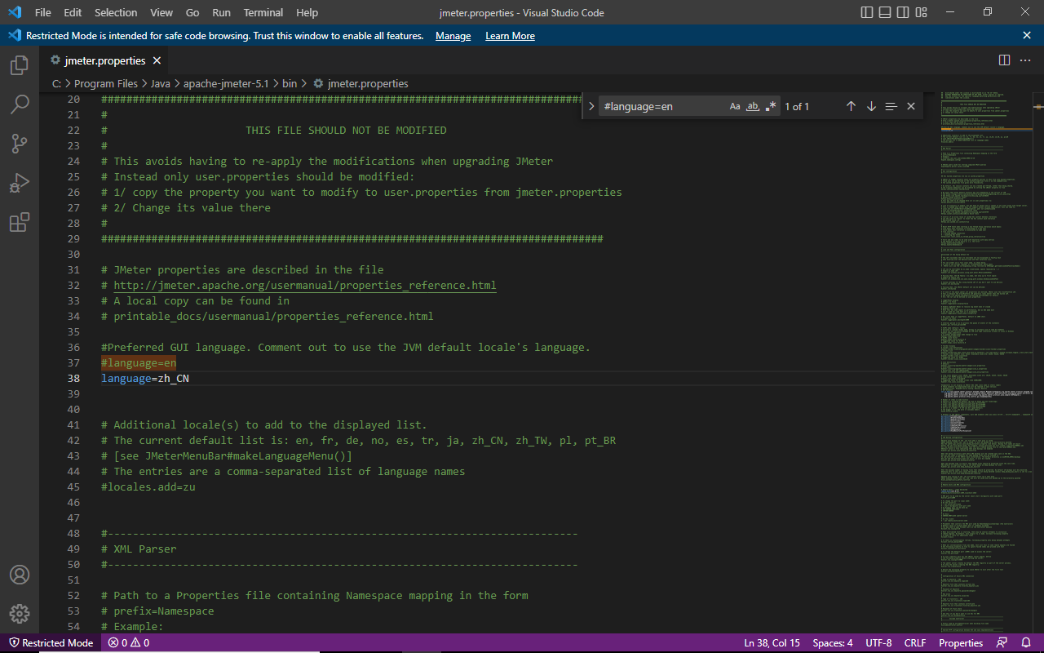The image size is (1044, 653).
Task: Open the Search view in activity bar
Action: pyautogui.click(x=20, y=105)
